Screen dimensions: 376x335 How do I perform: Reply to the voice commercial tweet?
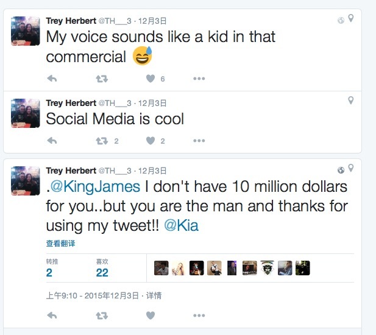[52, 79]
